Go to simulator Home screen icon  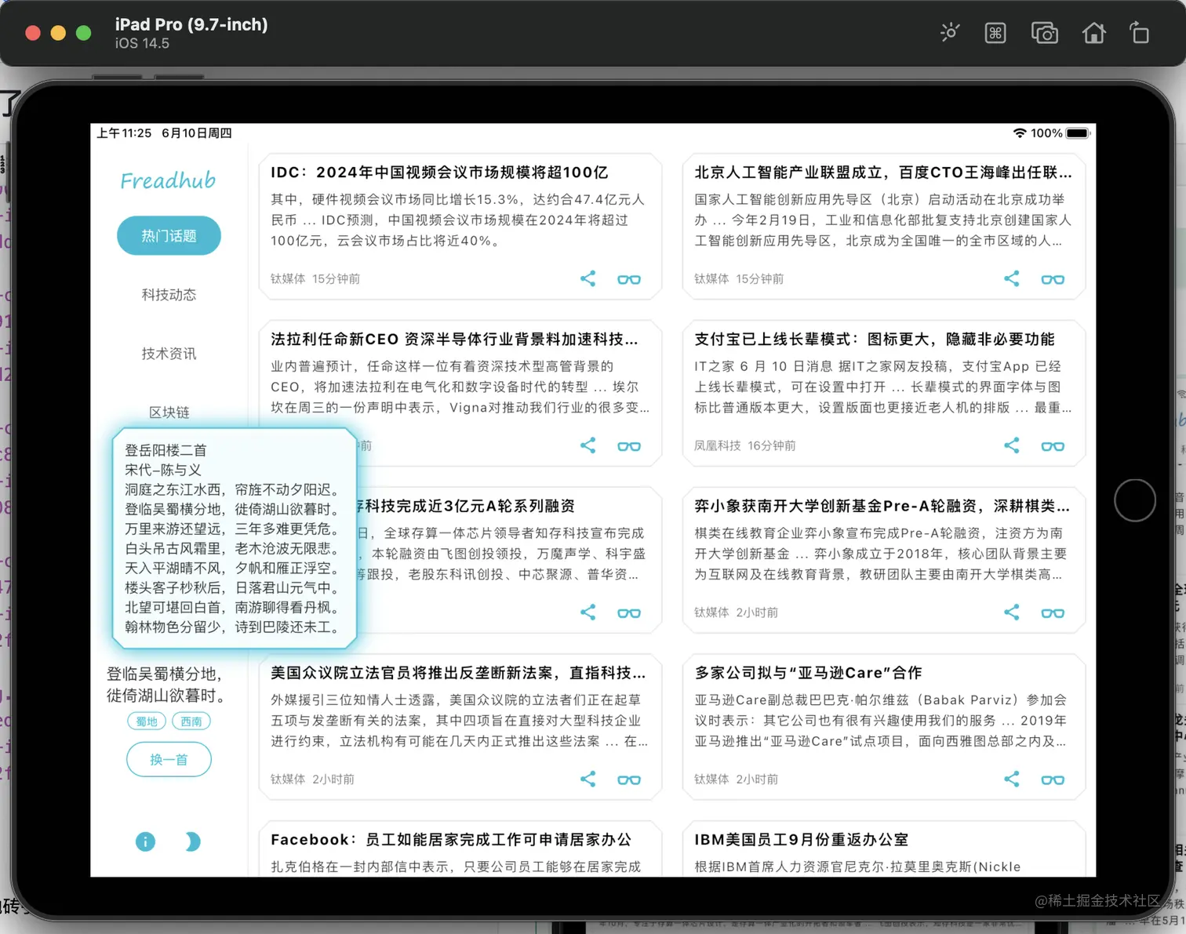(x=1093, y=33)
